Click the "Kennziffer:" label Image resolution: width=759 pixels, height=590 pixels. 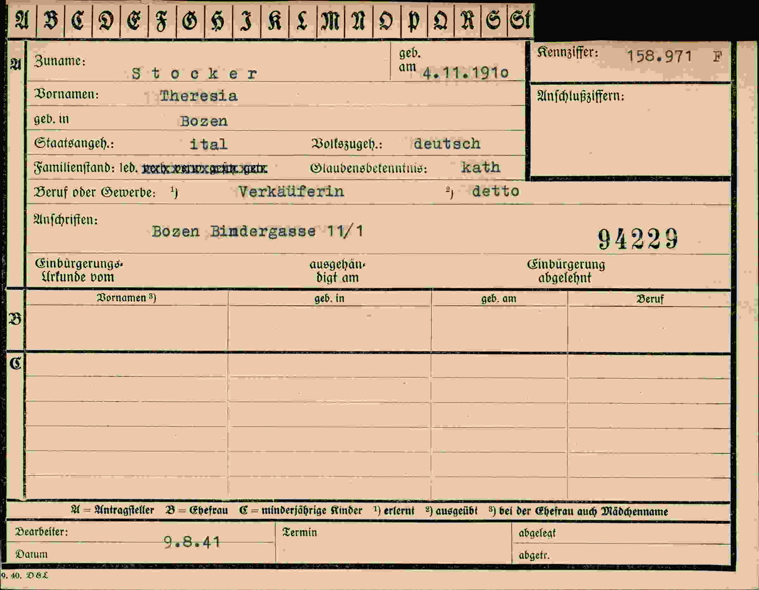pyautogui.click(x=568, y=52)
